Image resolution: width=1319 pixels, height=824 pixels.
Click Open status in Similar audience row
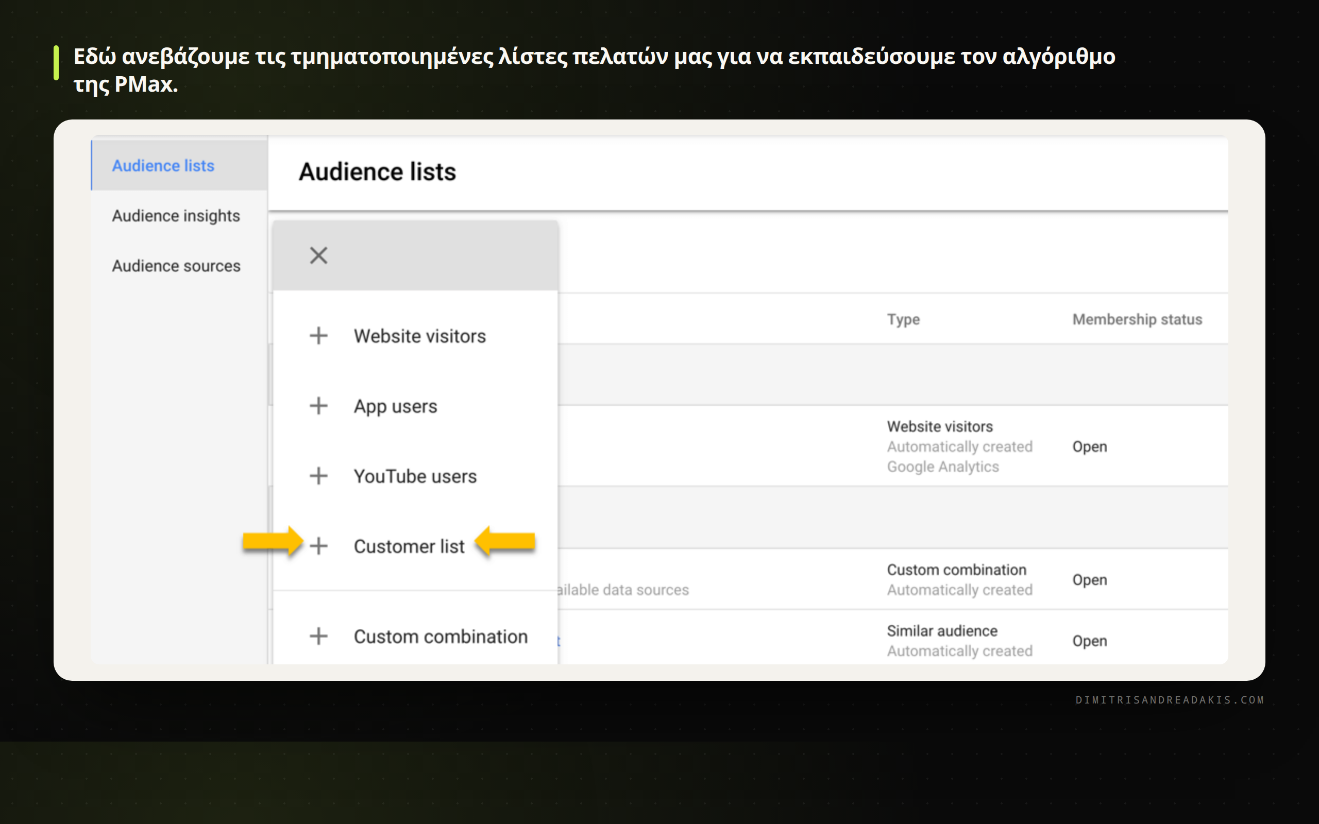pos(1090,641)
